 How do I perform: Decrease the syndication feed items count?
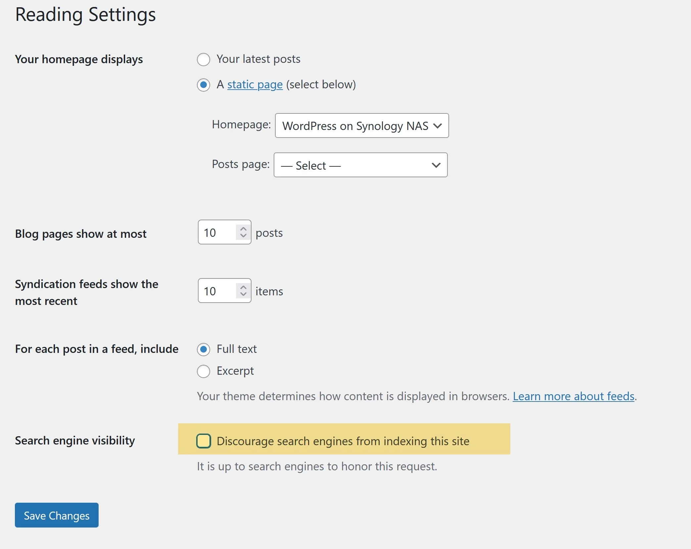click(x=243, y=295)
